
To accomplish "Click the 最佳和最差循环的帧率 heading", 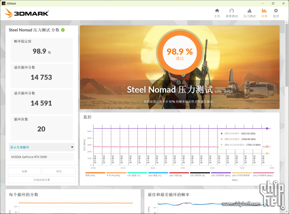I will (x=169, y=195).
